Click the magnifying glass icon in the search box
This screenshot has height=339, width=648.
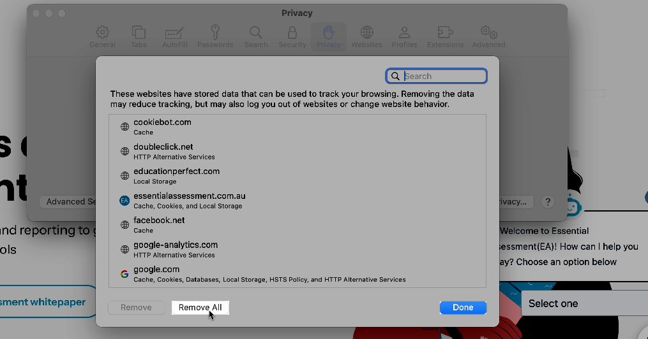tap(395, 76)
